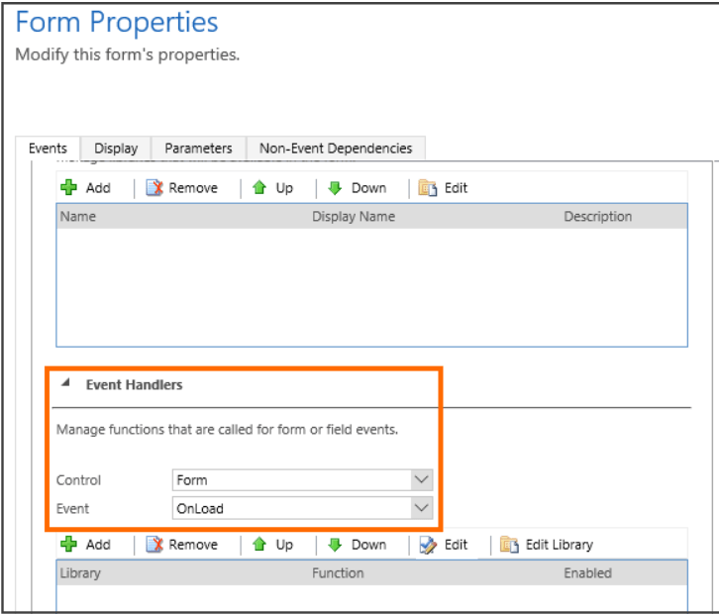Switch to the Display tab
Viewport: 719px width, 614px height.
pyautogui.click(x=116, y=149)
